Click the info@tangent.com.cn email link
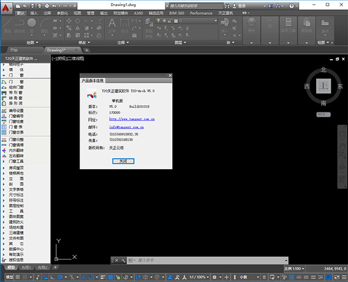The image size is (348, 282). tap(126, 126)
